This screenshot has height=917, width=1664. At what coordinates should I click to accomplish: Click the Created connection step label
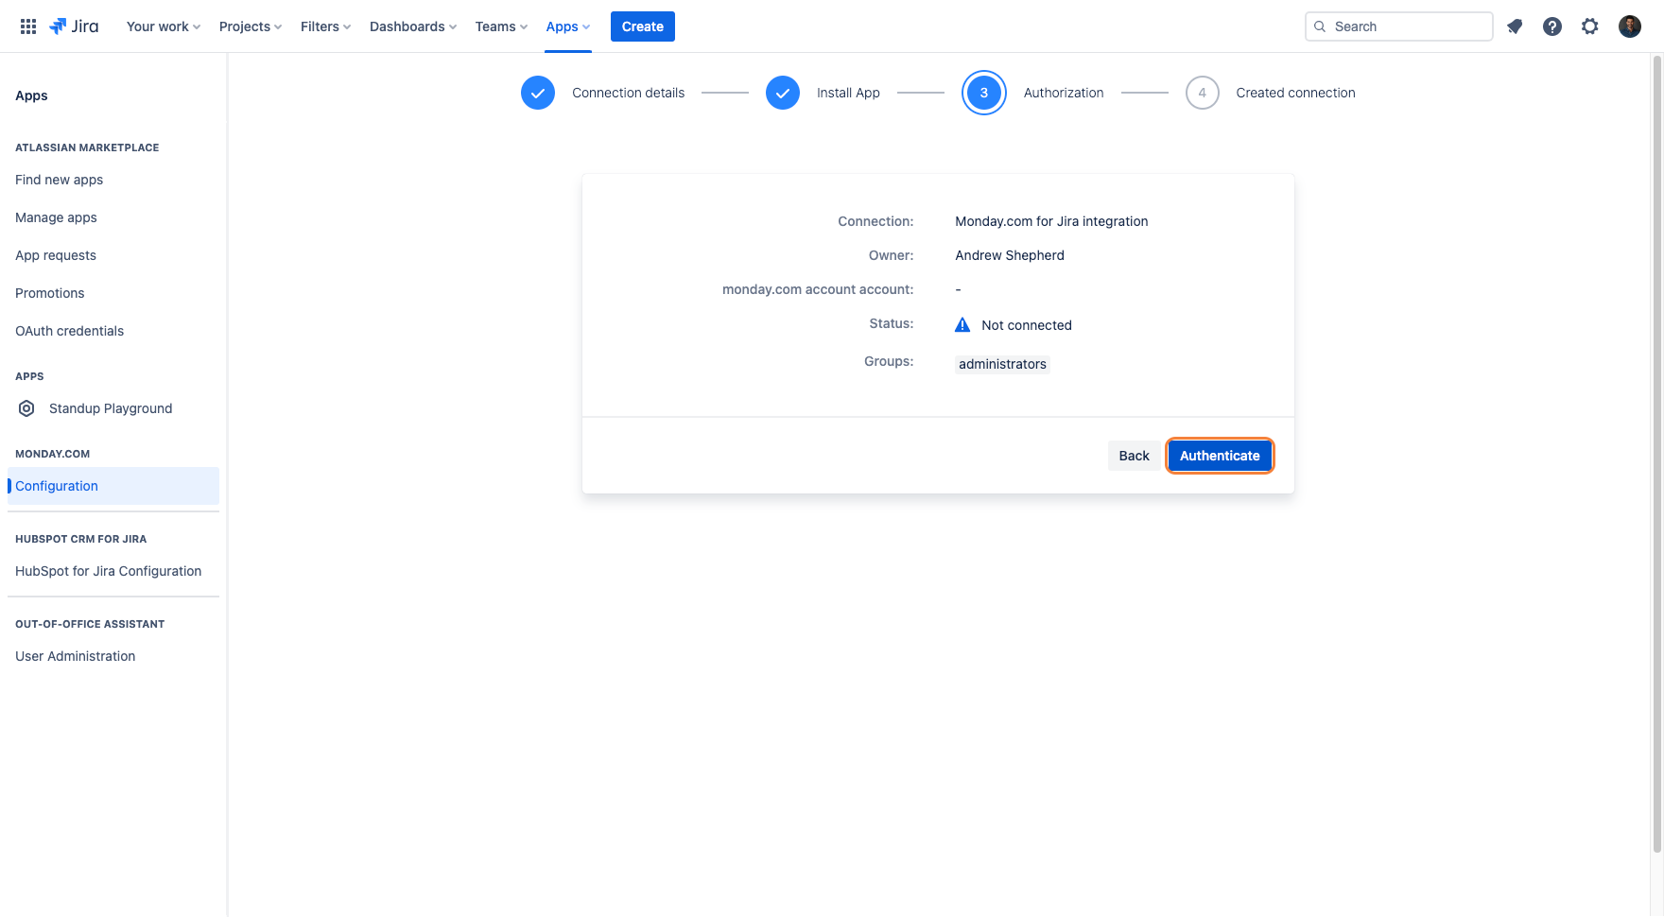pyautogui.click(x=1295, y=93)
